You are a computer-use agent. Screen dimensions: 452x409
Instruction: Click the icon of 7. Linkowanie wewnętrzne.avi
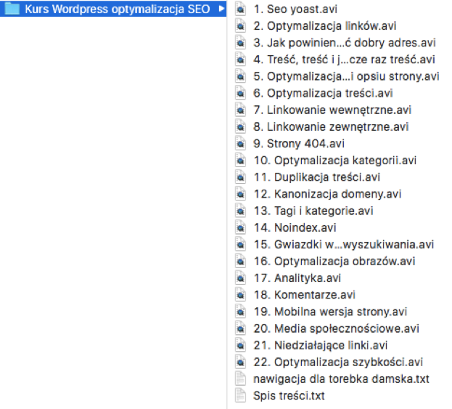(240, 110)
